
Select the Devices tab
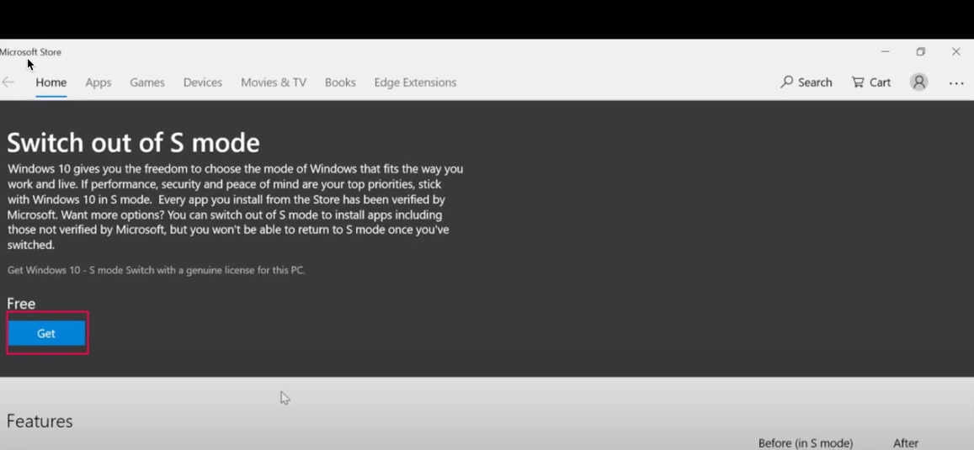tap(203, 82)
